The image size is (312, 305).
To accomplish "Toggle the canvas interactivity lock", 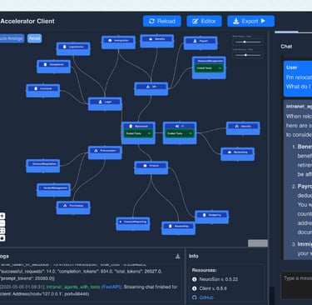I will 2,238.
